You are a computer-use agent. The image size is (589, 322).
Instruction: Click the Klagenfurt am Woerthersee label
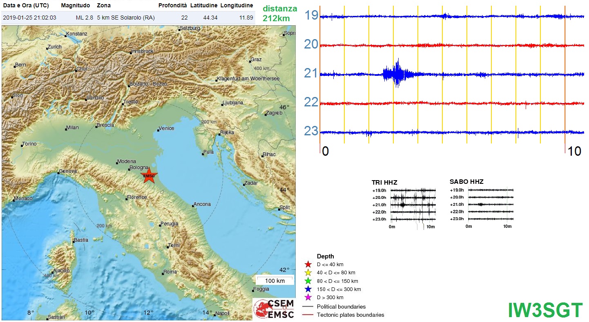coord(248,79)
